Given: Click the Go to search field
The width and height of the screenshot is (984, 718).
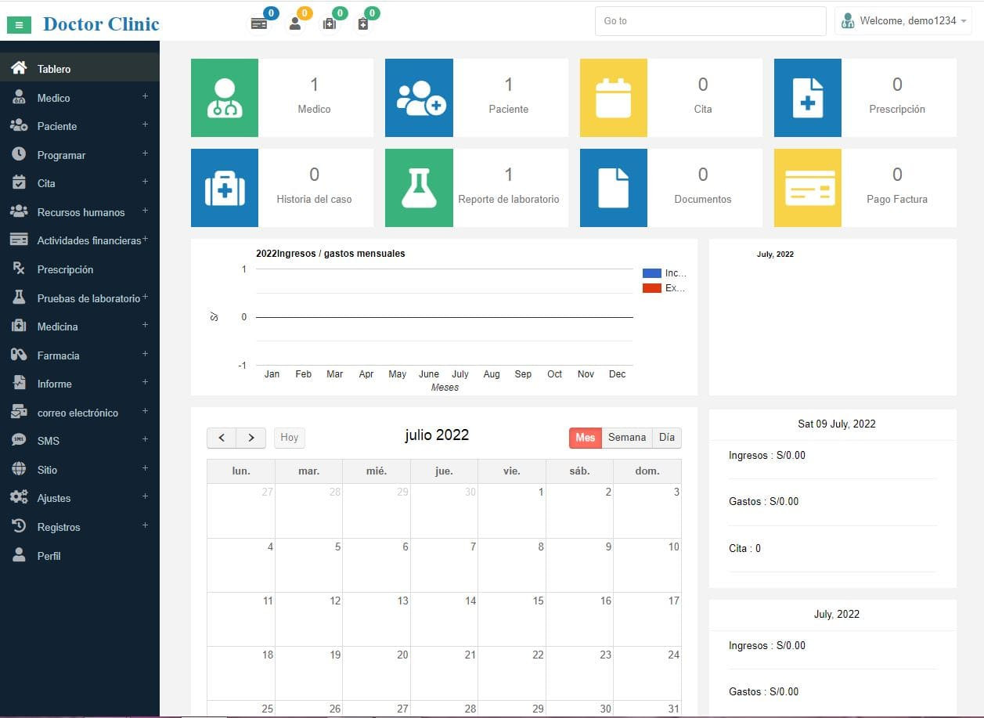Looking at the screenshot, I should point(709,21).
